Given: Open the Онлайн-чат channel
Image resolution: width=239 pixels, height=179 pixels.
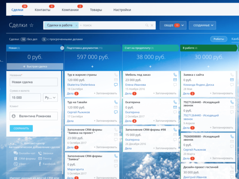Looking at the screenshot, I should (x=24, y=153).
